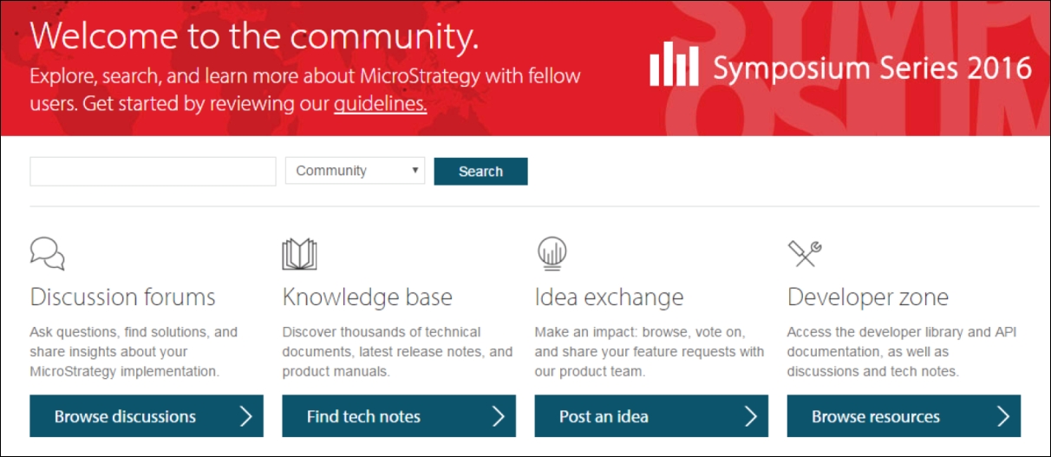Screen dimensions: 1051x457
Task: Click the open book Knowledge base icon
Action: (x=299, y=253)
